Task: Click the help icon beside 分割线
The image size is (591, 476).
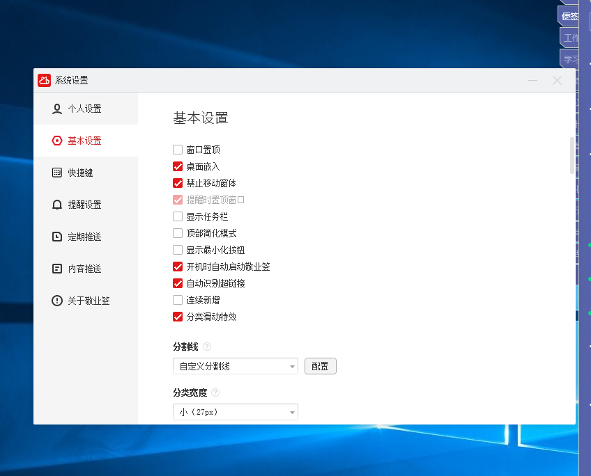Action: click(x=207, y=347)
